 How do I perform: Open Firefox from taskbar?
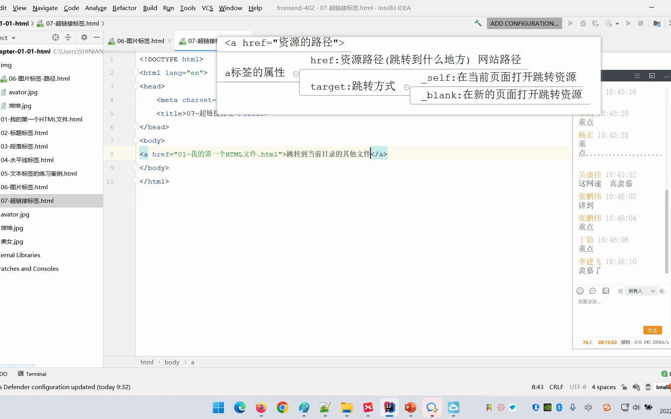[261, 407]
